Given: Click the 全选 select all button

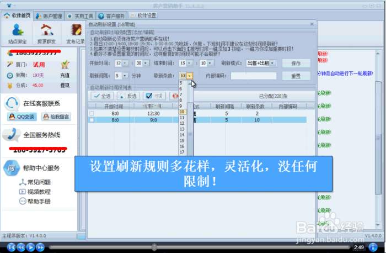Looking at the screenshot, I should coord(103,96).
